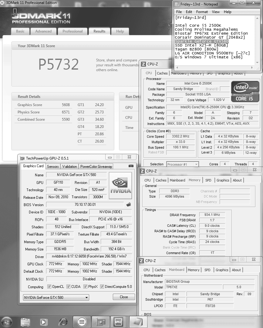This screenshot has width=263, height=328.
Task: Select Caches tab in top CPU-Z window
Action: pyautogui.click(x=162, y=73)
